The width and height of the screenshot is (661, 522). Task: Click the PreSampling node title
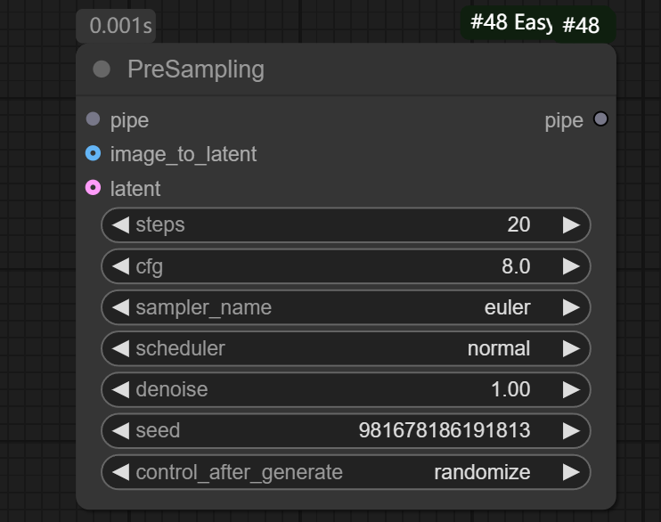[196, 69]
